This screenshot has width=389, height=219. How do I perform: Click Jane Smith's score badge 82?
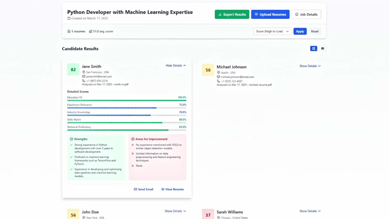(73, 70)
